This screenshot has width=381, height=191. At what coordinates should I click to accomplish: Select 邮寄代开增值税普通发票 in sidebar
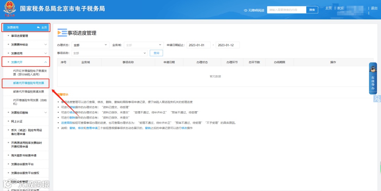point(29,92)
